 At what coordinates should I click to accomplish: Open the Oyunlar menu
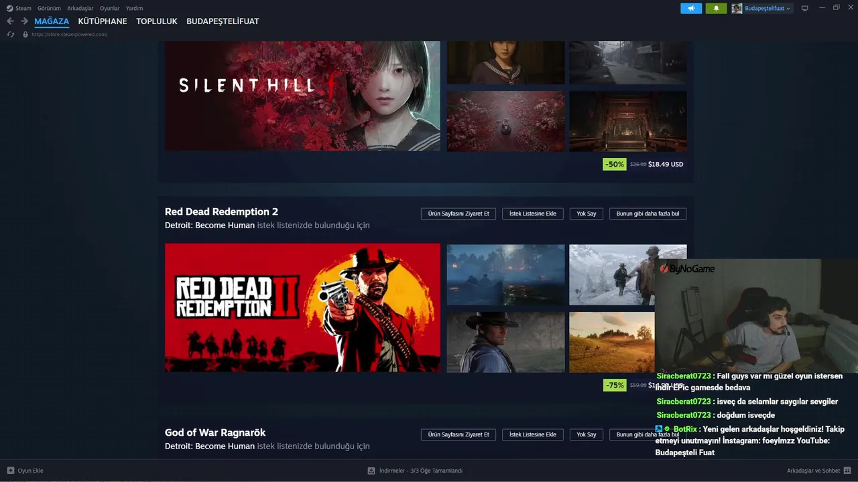click(x=110, y=8)
